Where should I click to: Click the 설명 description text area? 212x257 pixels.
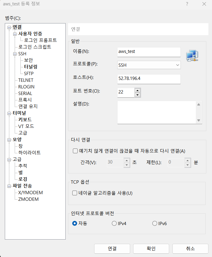click(157, 112)
